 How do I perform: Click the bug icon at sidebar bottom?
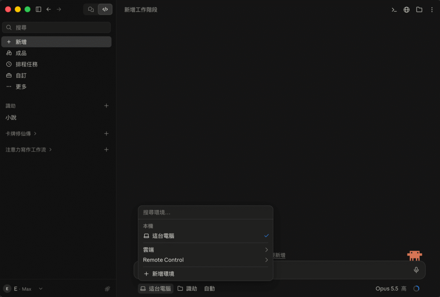(x=107, y=288)
